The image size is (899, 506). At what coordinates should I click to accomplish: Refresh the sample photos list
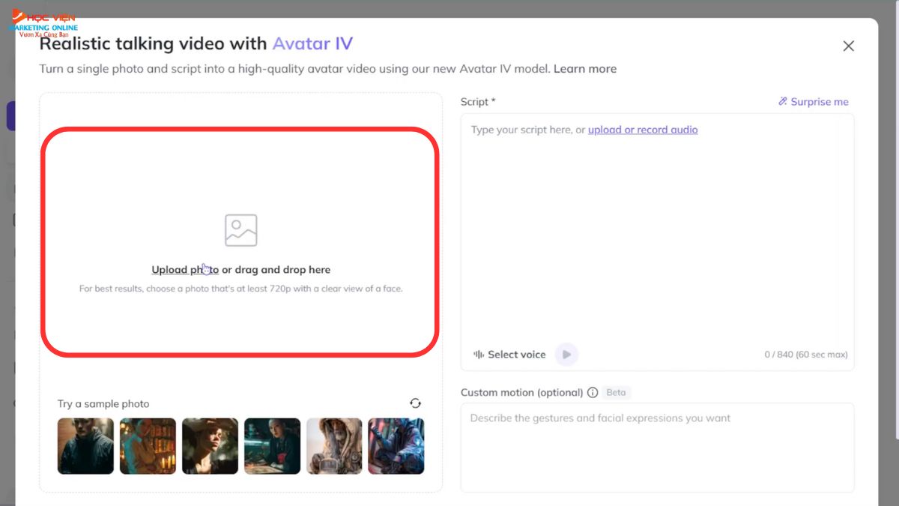click(415, 403)
